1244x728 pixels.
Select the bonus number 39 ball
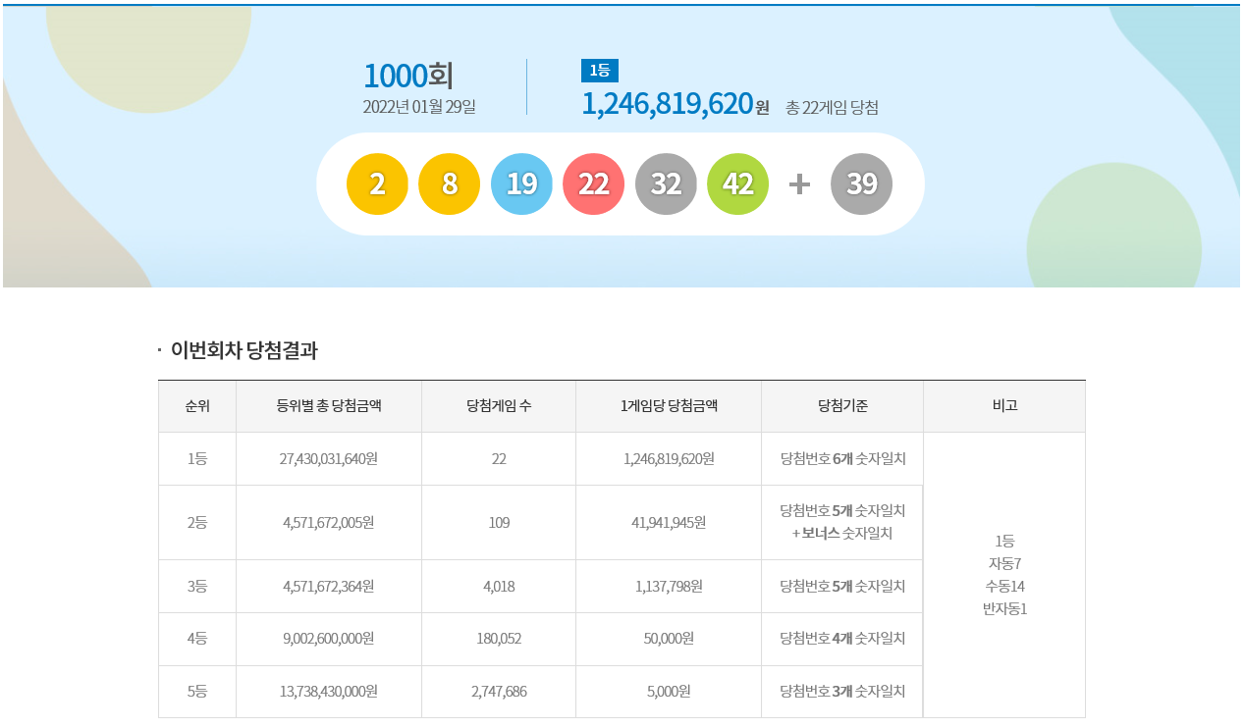861,183
